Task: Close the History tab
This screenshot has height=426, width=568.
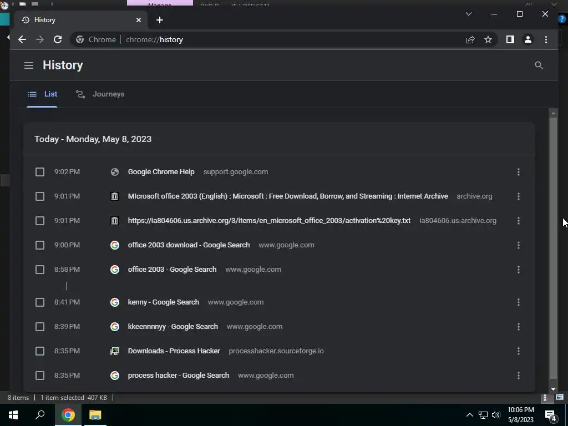Action: [x=138, y=20]
